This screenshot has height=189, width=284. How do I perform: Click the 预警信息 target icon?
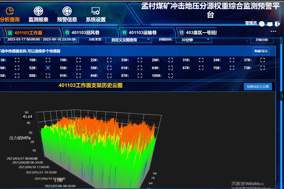coord(67,9)
